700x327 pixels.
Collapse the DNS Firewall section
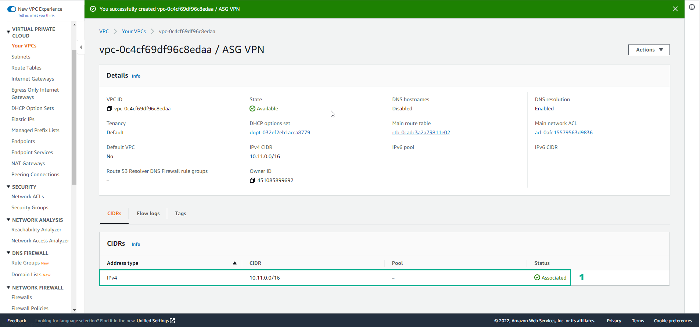click(x=8, y=253)
